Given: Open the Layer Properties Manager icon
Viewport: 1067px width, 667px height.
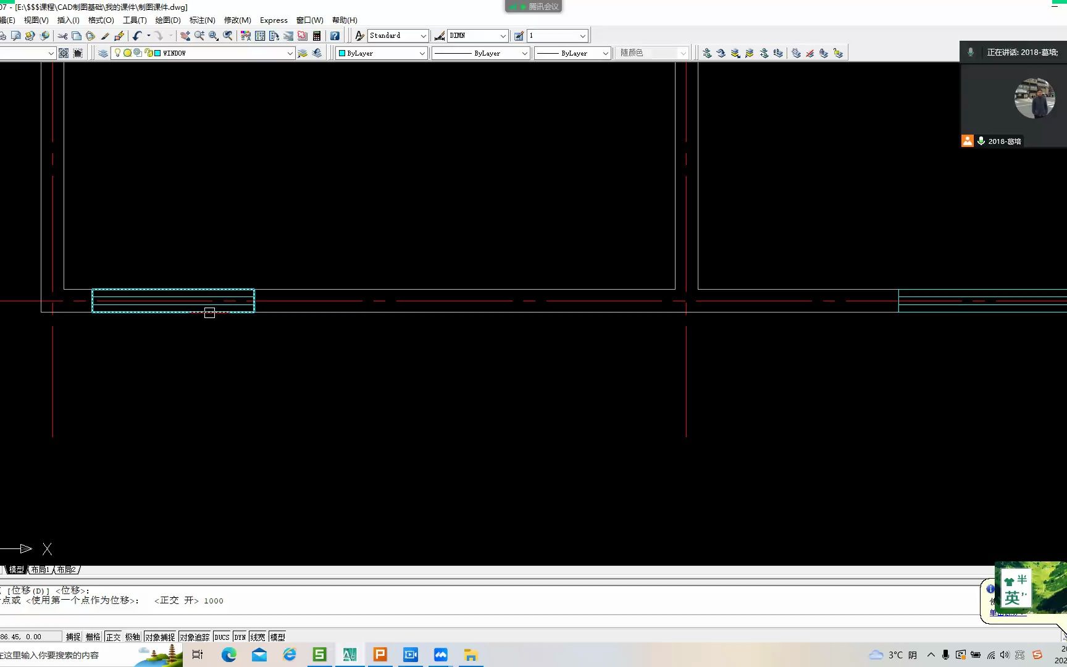Looking at the screenshot, I should coord(103,53).
